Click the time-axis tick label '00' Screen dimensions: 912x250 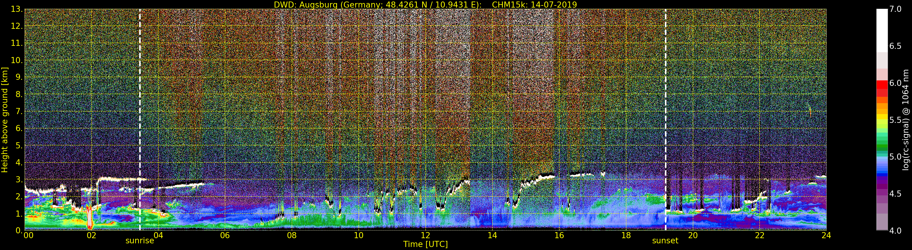[28, 235]
